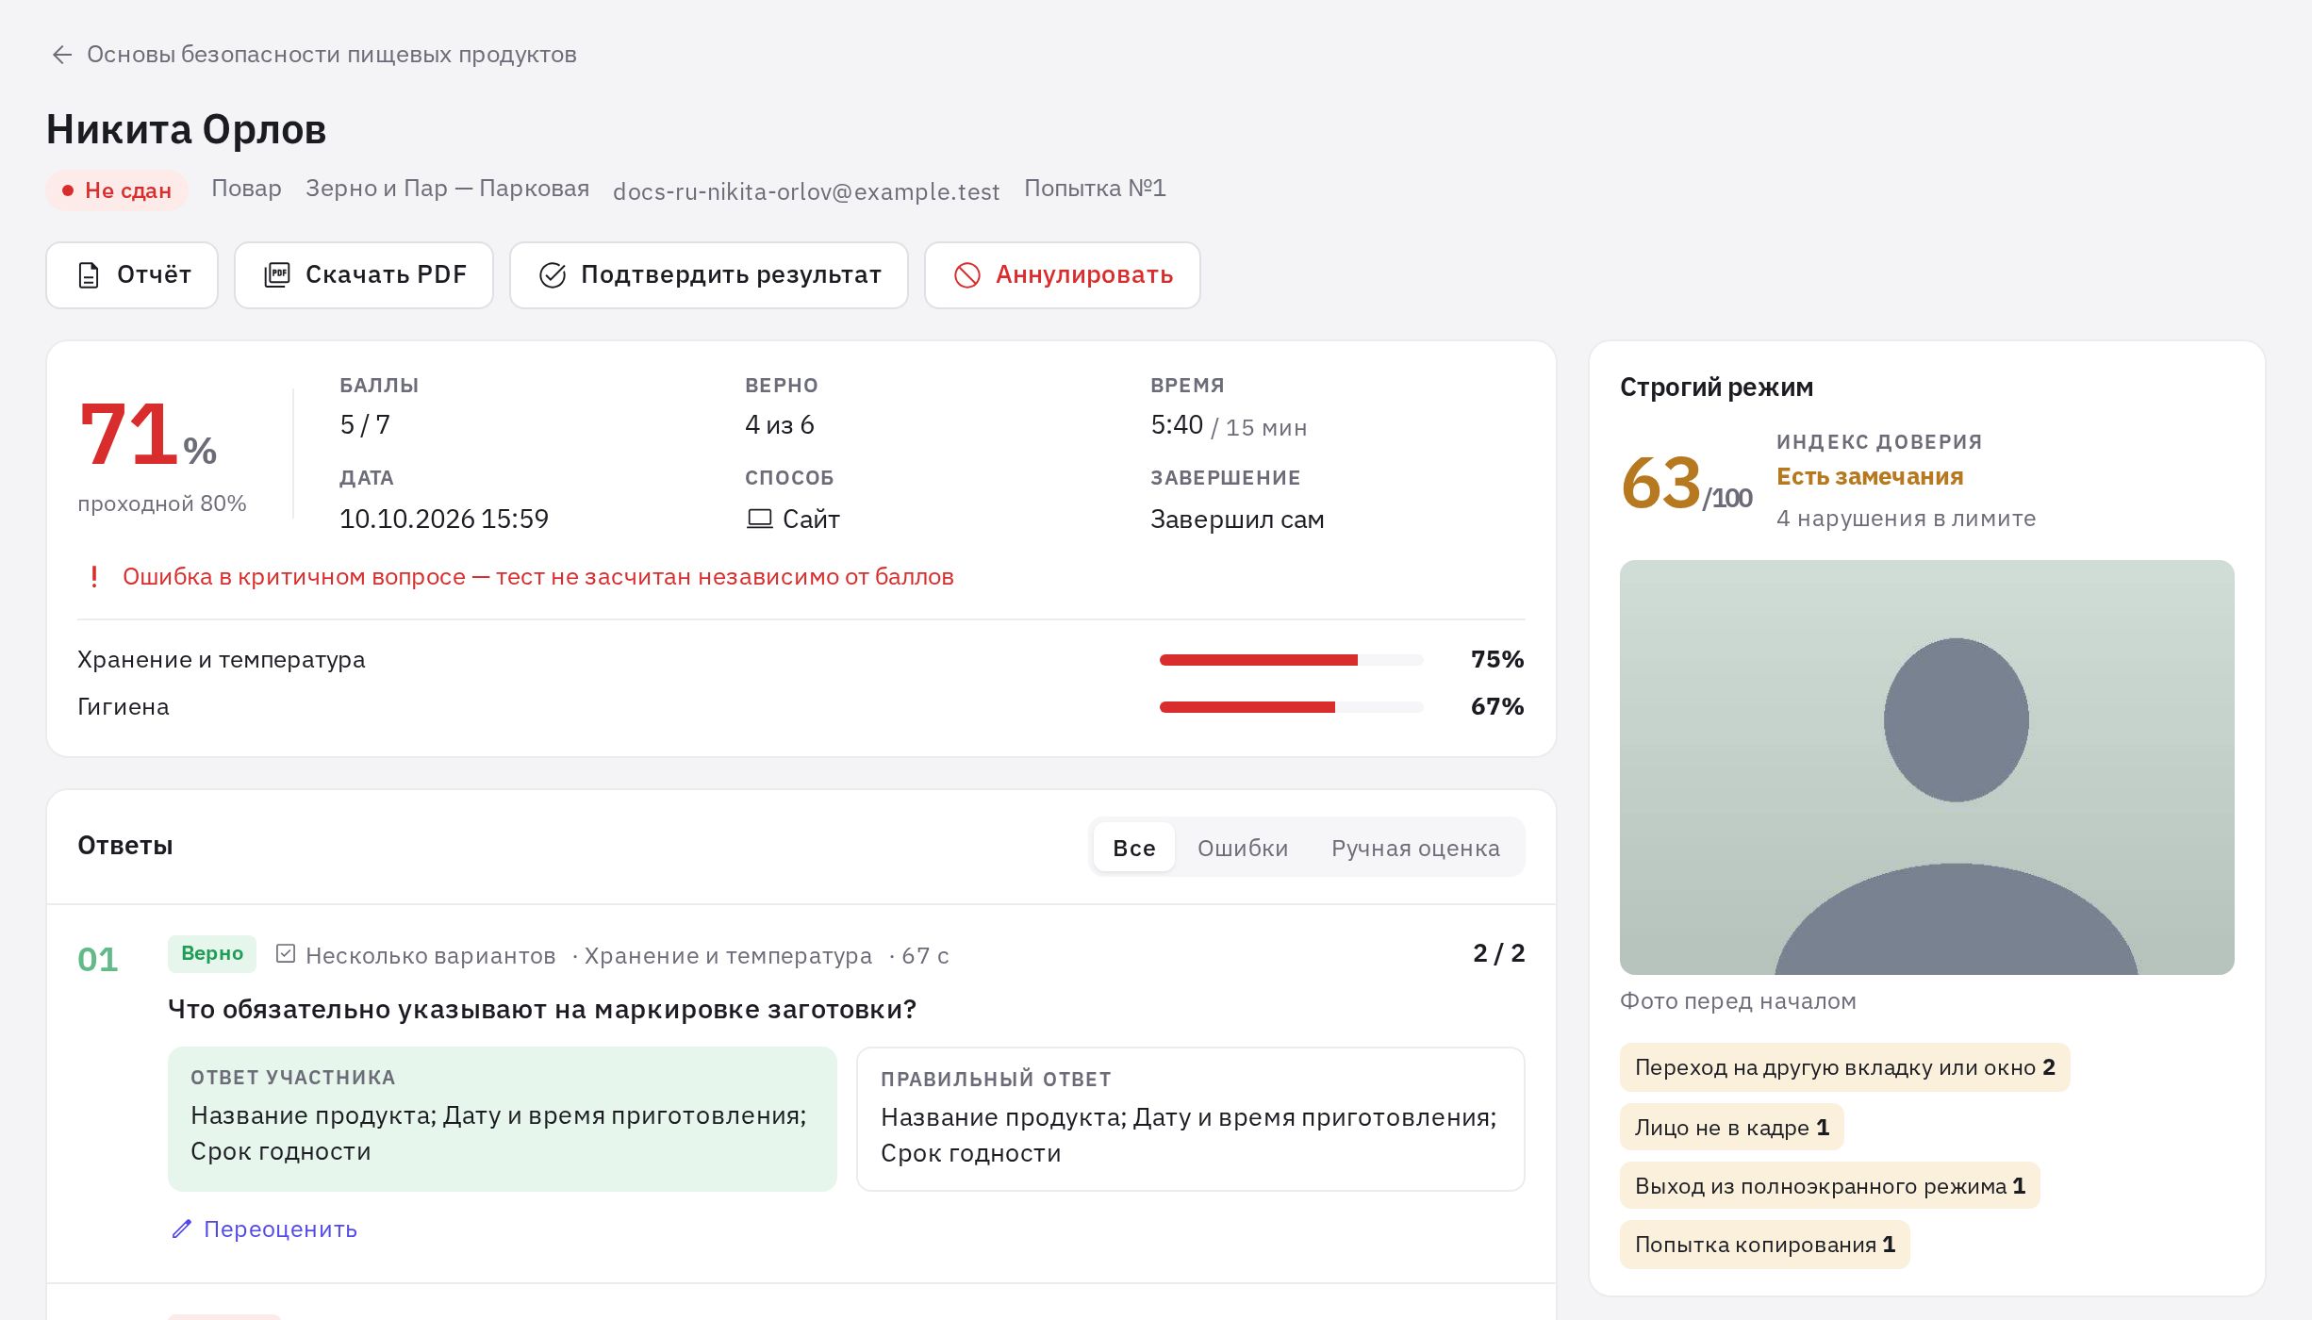Image resolution: width=2312 pixels, height=1320 pixels.
Task: Click the document icon in Отчёт button
Action: click(x=89, y=275)
